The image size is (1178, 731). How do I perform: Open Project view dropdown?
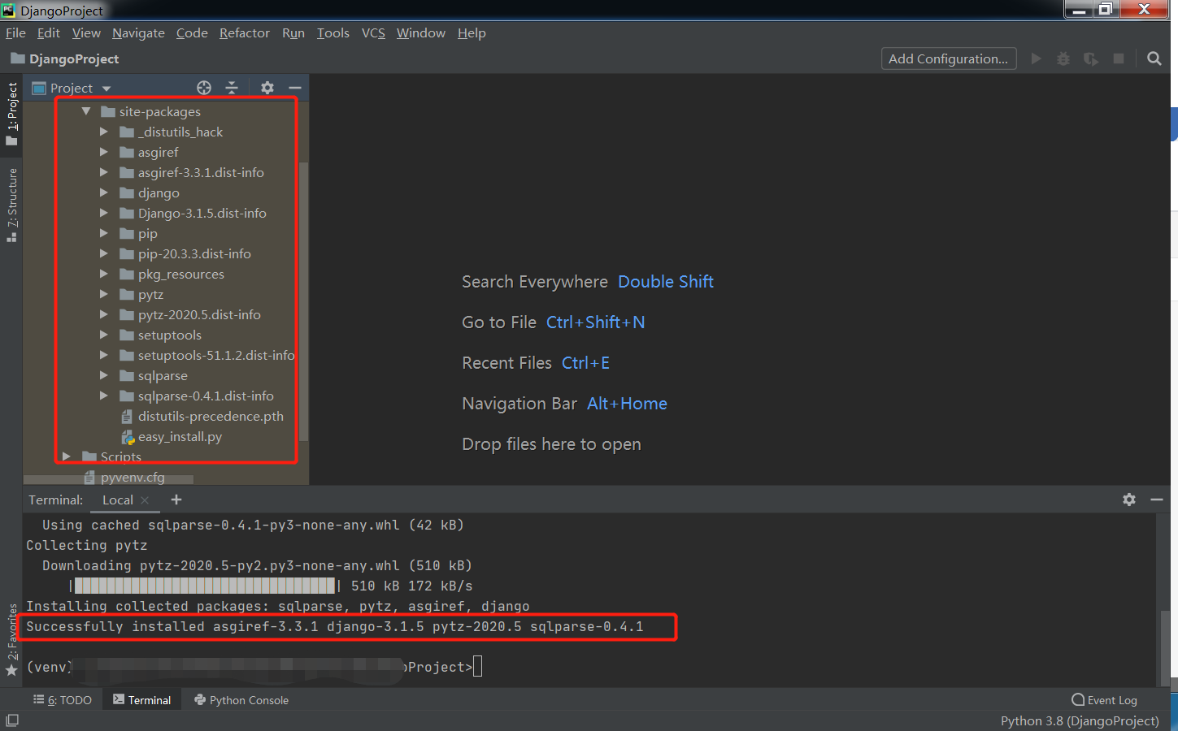[106, 89]
